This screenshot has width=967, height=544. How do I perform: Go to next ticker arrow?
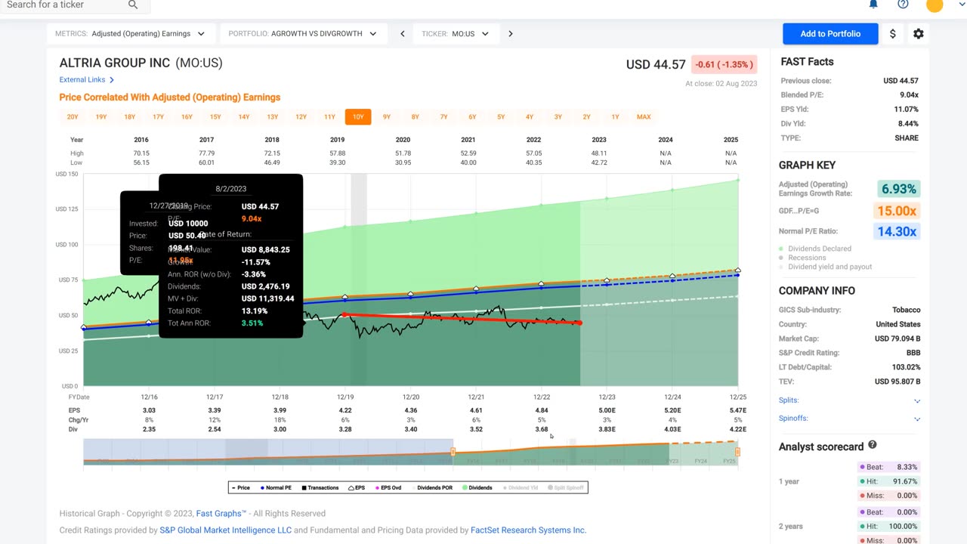pyautogui.click(x=511, y=34)
